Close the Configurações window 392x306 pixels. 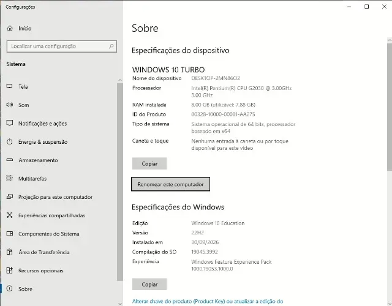[384, 7]
